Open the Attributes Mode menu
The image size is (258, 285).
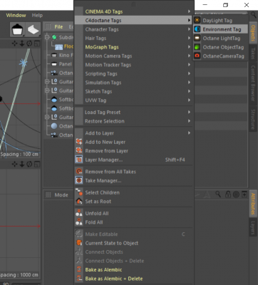(61, 195)
